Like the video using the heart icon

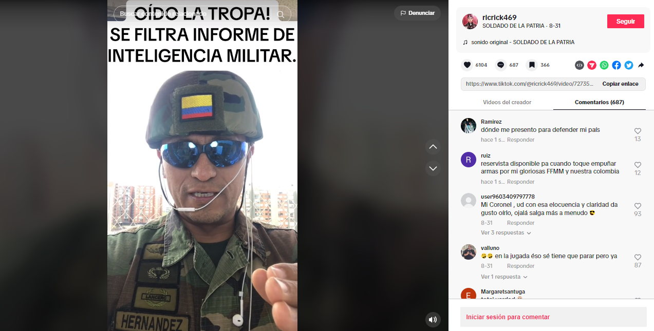467,65
